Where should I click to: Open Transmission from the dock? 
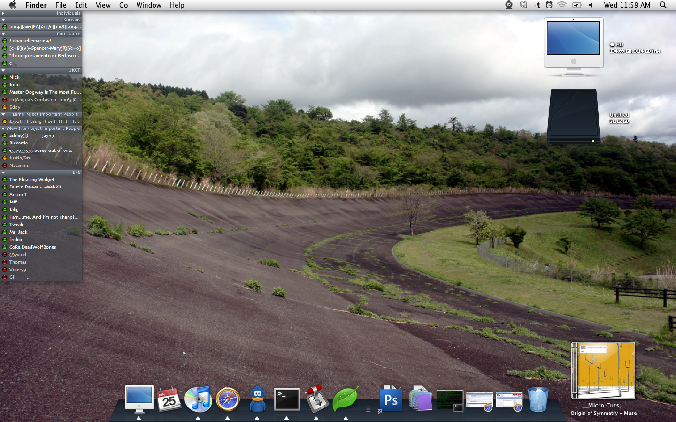(316, 399)
